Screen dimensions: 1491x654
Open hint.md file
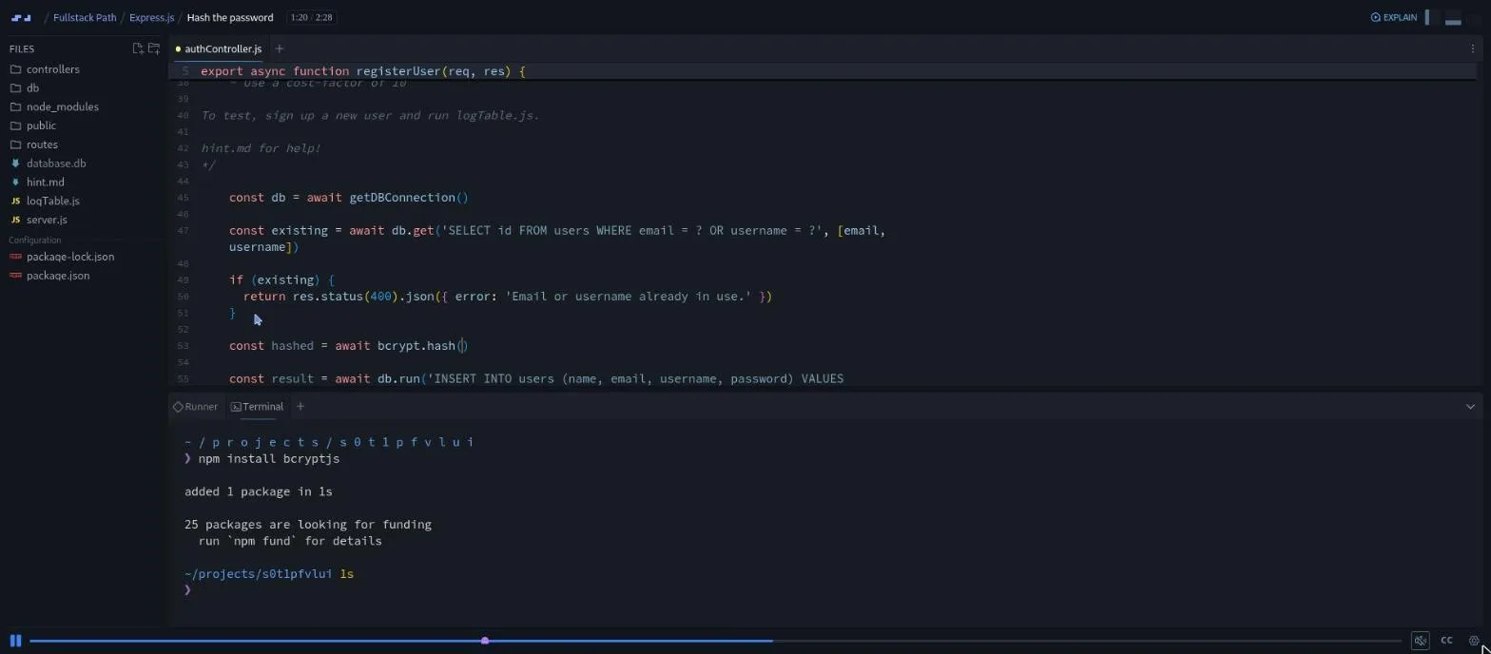click(46, 183)
